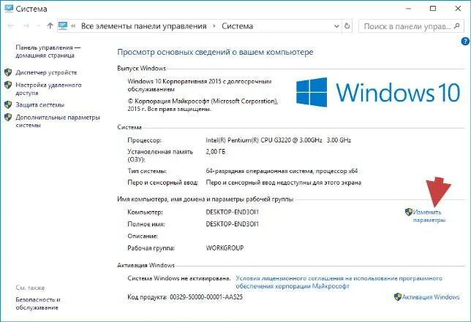Open Дополнительные параметры системы link
Viewport: 471px width, 322px height.
[x=57, y=121]
